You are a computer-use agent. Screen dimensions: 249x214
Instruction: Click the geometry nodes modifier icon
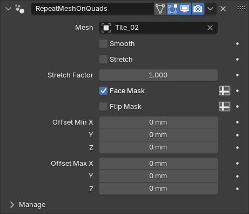pyautogui.click(x=20, y=9)
